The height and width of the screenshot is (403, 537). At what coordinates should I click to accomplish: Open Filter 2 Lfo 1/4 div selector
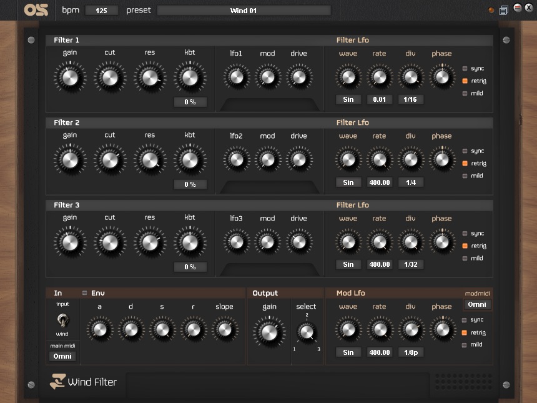(411, 182)
